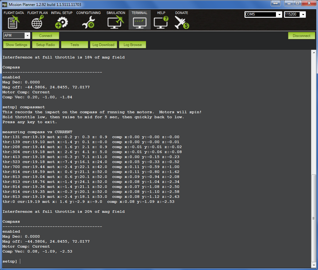The width and height of the screenshot is (318, 270).
Task: Click the Log Download button
Action: 103,45
